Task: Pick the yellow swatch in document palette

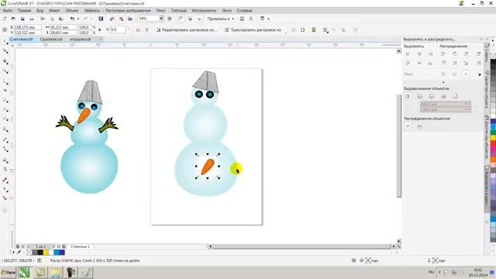Action: click(x=46, y=253)
